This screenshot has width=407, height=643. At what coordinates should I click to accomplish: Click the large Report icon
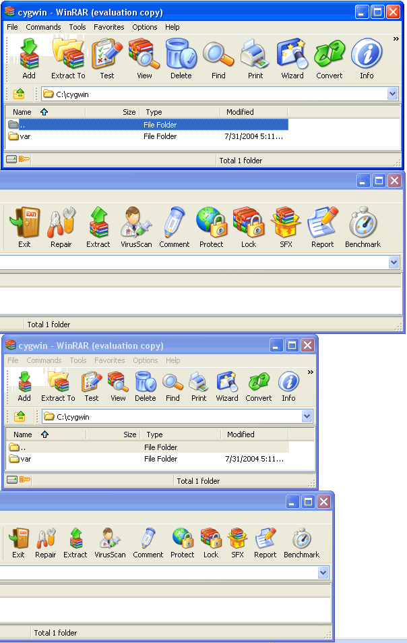pos(323,222)
